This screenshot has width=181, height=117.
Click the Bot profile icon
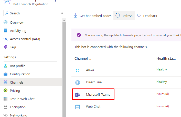point(6,66)
